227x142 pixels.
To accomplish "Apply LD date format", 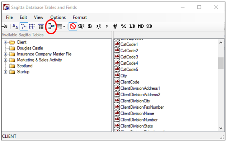I will coord(132,26).
